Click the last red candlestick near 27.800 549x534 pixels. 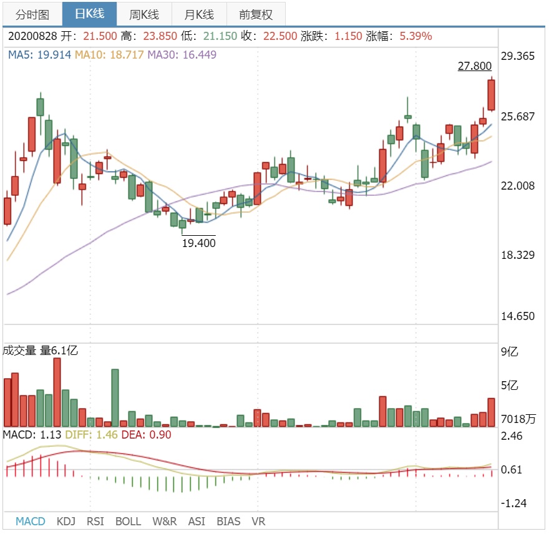[x=491, y=95]
